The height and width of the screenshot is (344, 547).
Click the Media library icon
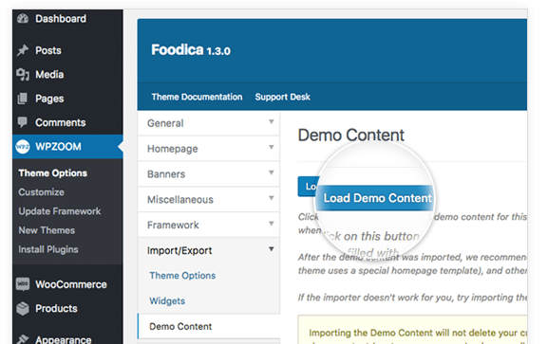pyautogui.click(x=23, y=75)
